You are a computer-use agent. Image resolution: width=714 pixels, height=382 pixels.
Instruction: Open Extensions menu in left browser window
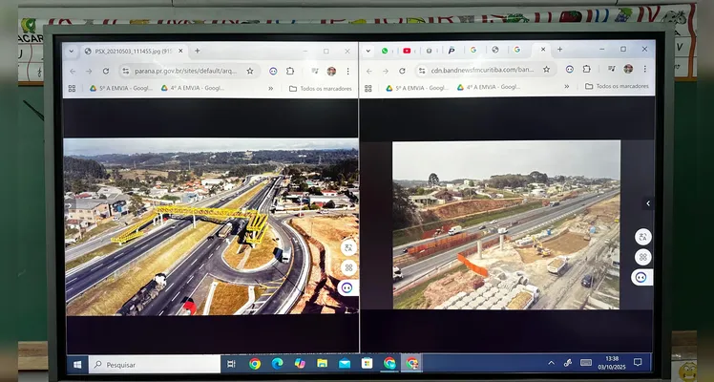(290, 71)
